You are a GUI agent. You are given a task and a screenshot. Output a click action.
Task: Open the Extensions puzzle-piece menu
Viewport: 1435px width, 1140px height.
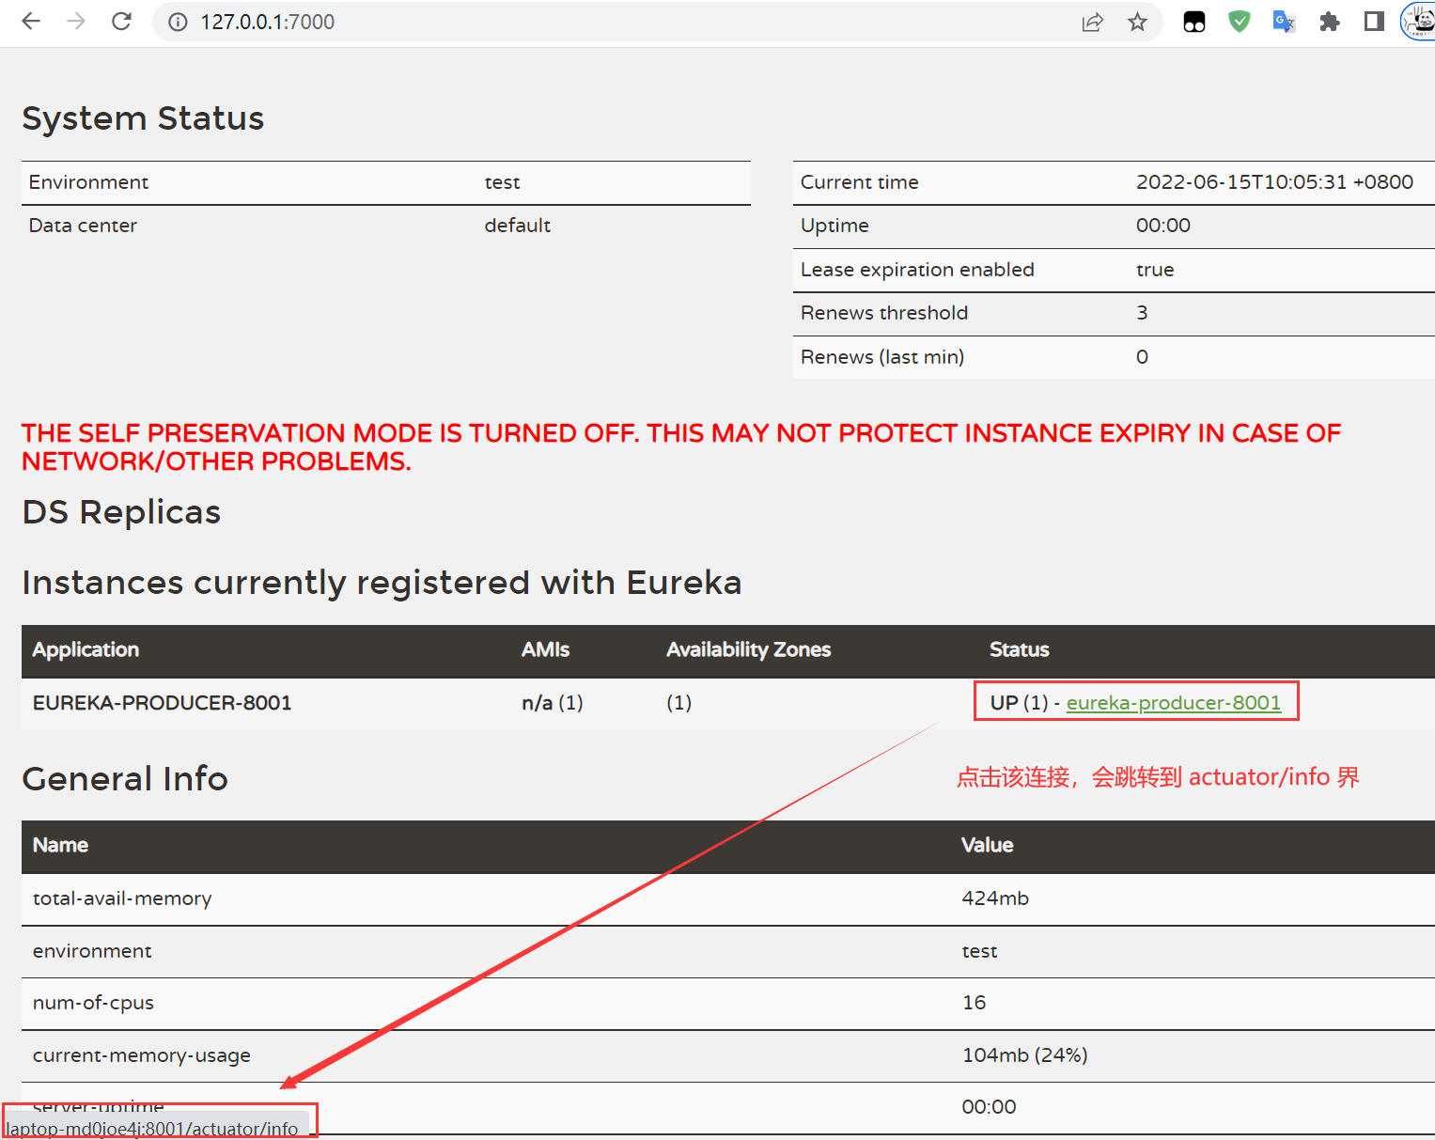[1329, 22]
